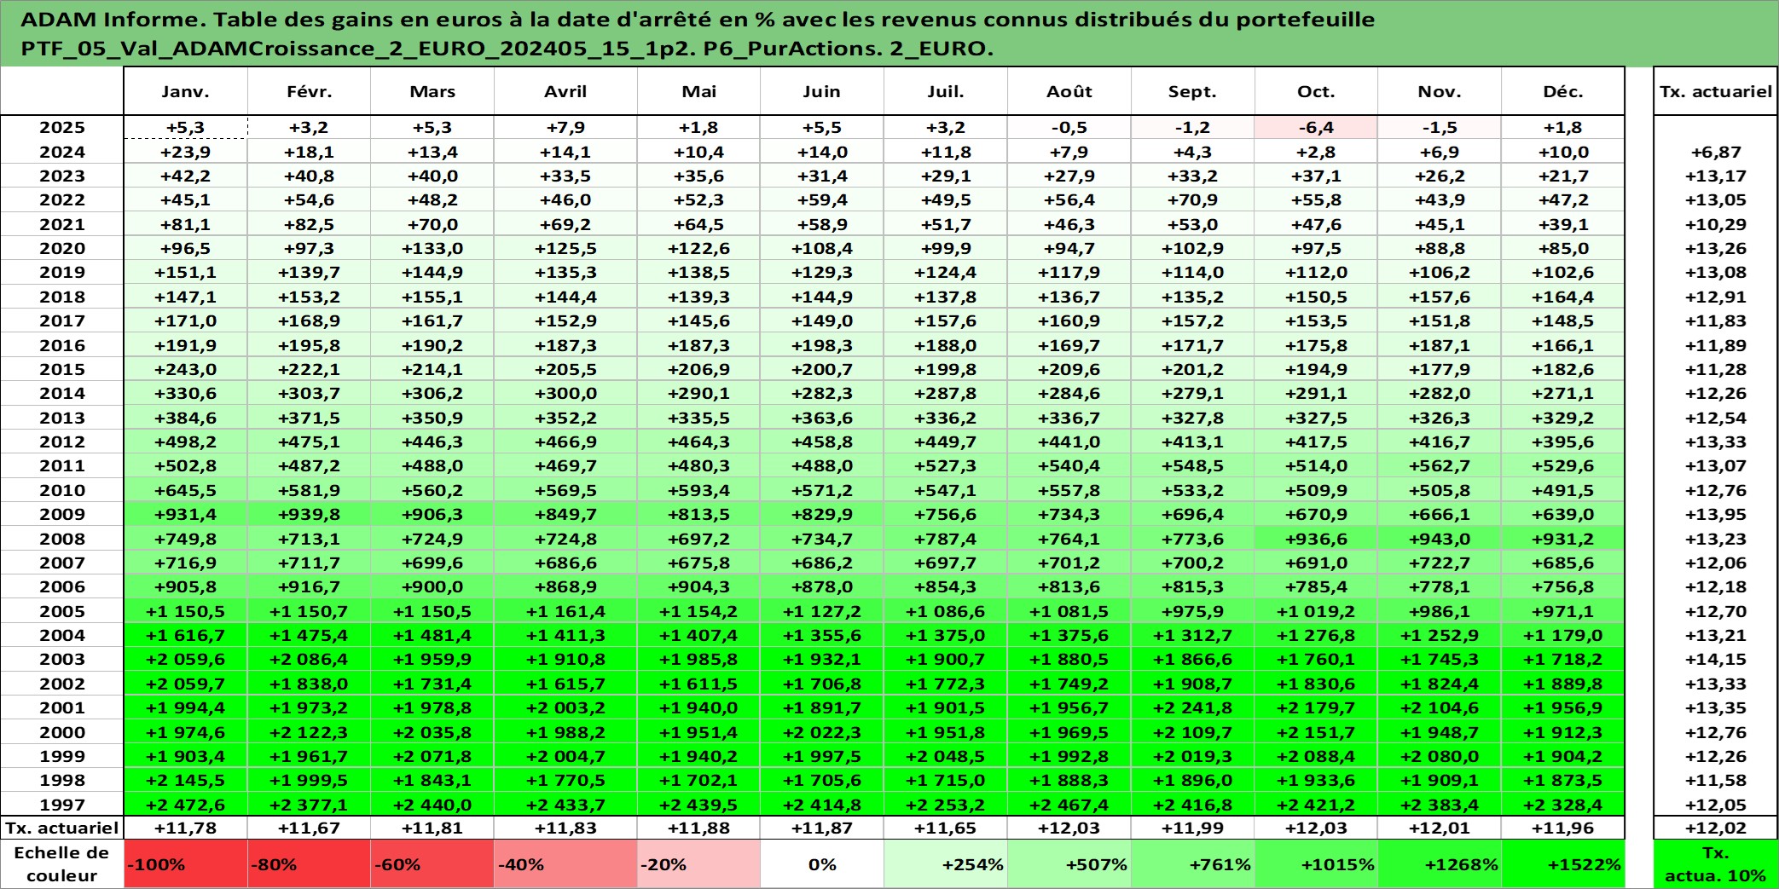
Task: Click the +254% pale green scale swatch
Action: [946, 864]
